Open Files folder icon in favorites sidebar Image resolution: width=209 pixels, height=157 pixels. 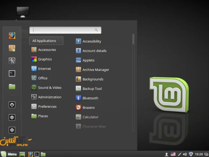(12, 87)
